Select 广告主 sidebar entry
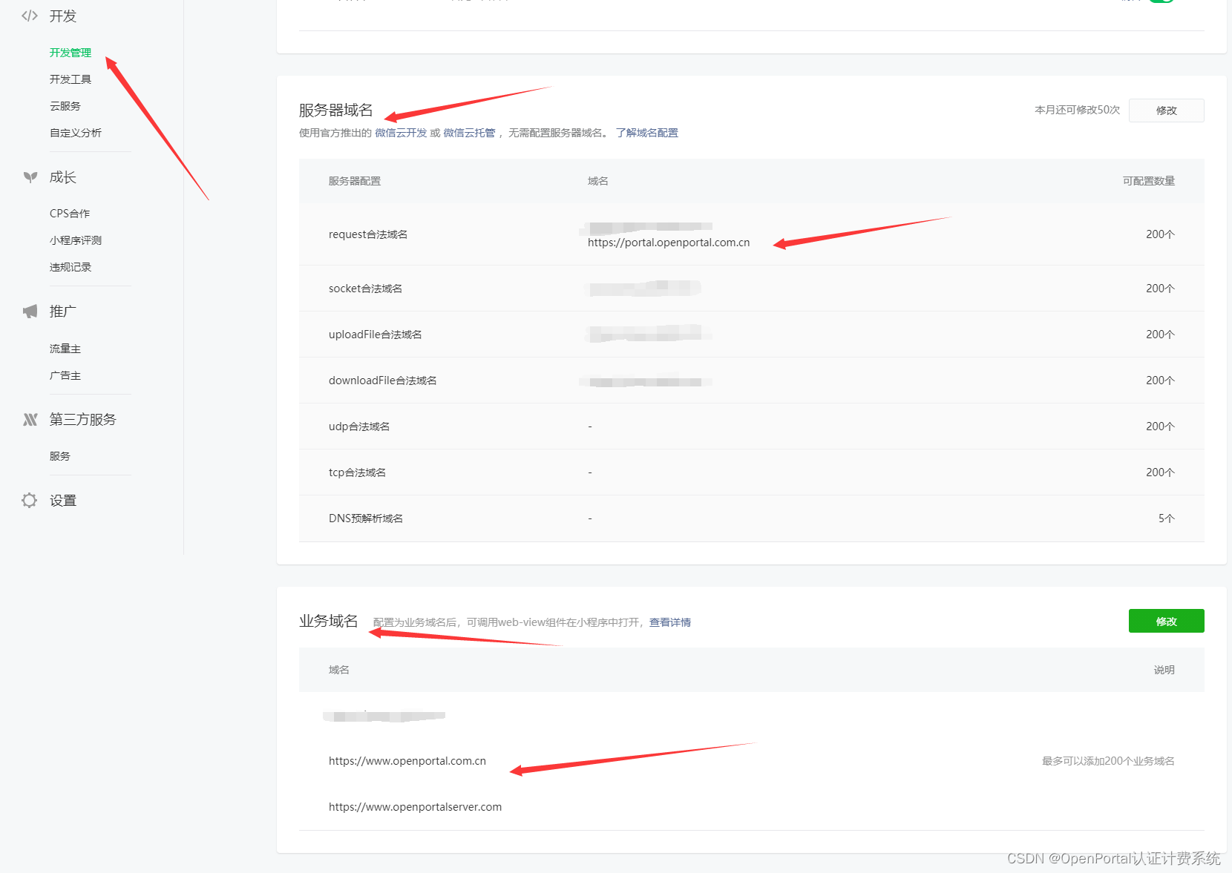Screen dimensions: 1232x873 (x=65, y=375)
